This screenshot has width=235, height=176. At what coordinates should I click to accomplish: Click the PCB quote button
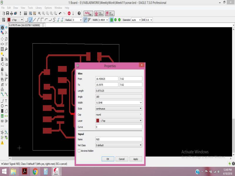coord(99,13)
